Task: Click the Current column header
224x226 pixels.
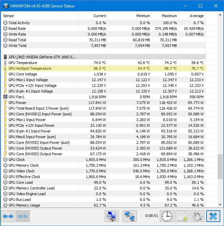Action: tap(93, 16)
